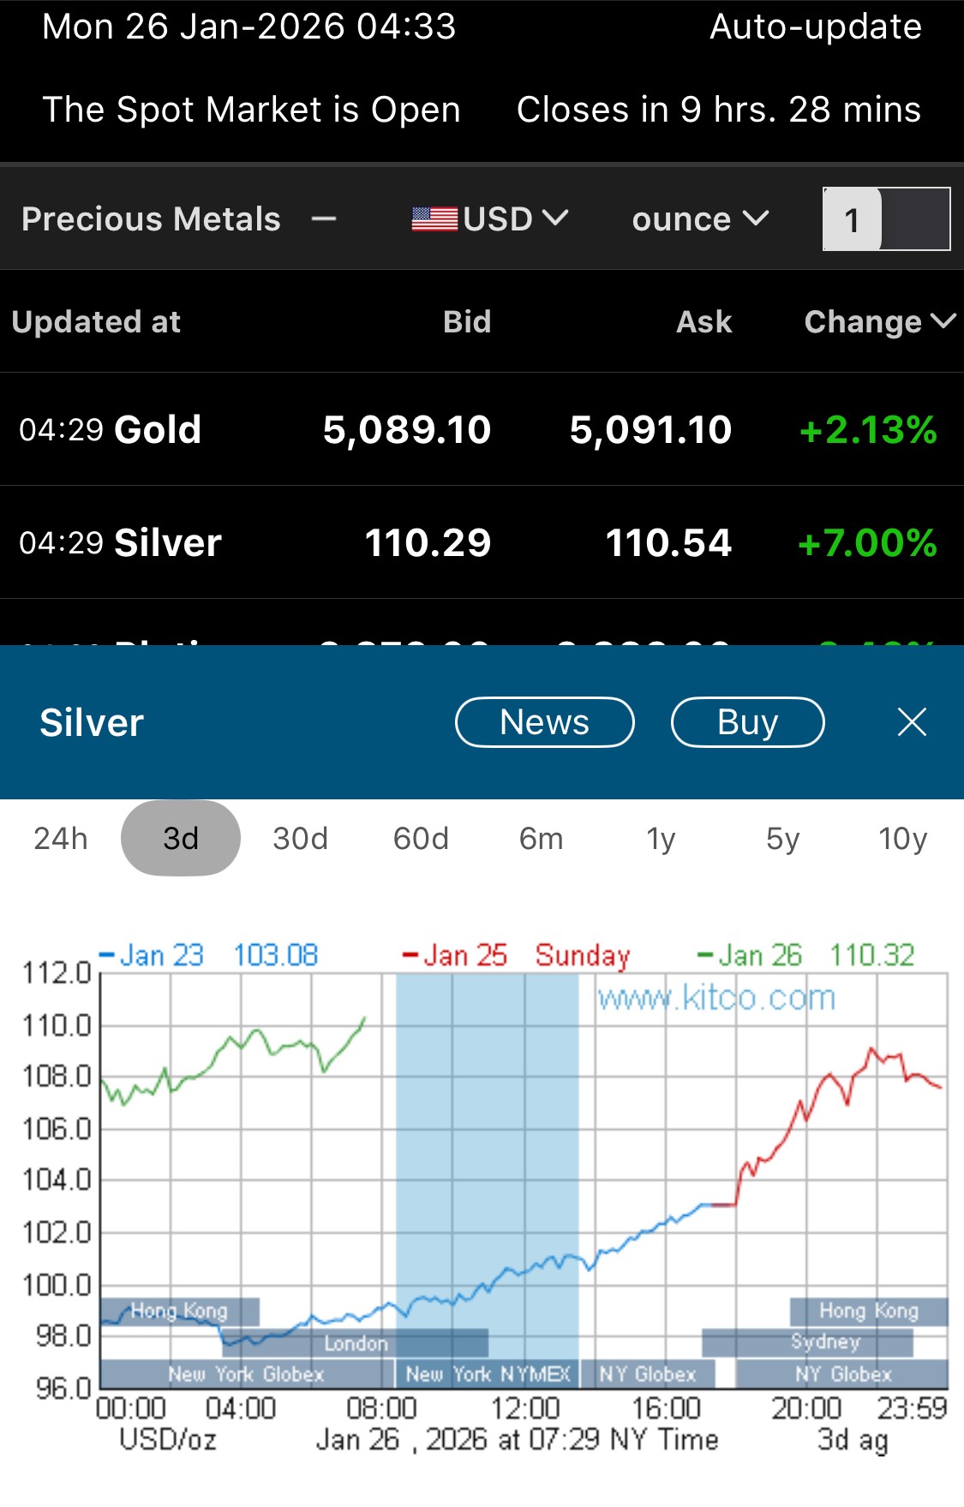
Task: Open the USD currency dropdown
Action: [514, 219]
